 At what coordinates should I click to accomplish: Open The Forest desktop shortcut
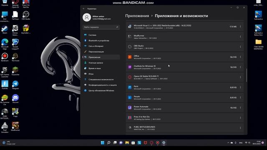[x=15, y=57]
